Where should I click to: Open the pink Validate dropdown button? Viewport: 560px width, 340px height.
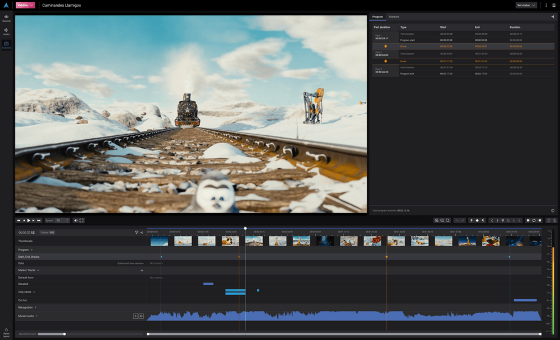pos(26,5)
